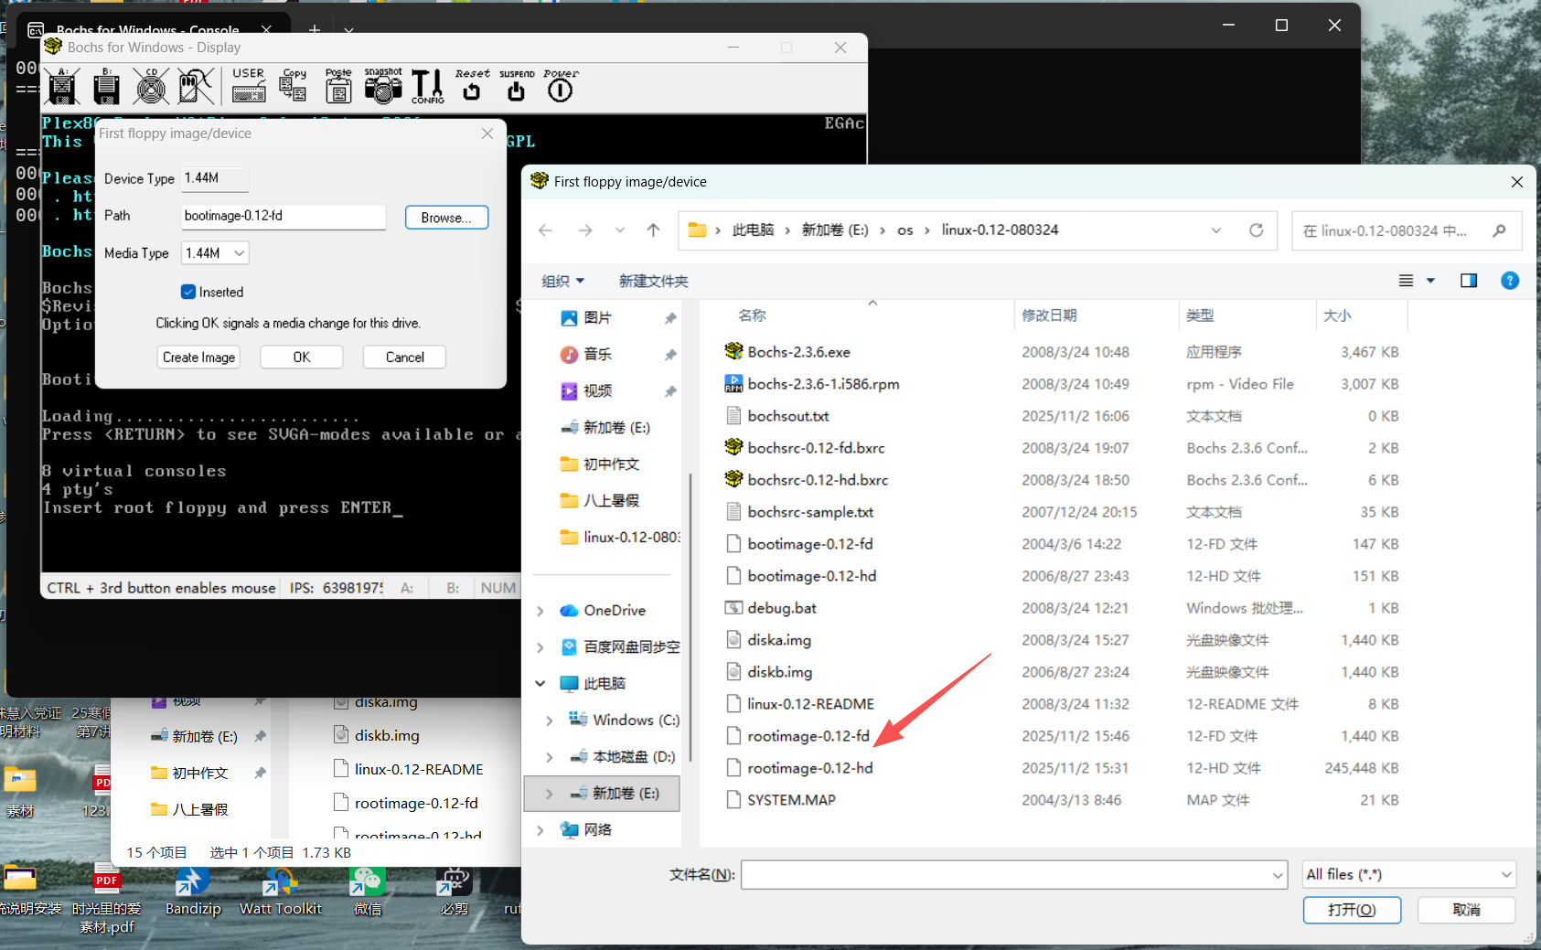
Task: Click the search magnifier icon in file dialog
Action: coord(1499,230)
